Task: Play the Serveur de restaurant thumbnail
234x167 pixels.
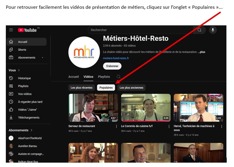Action: pos(93,108)
